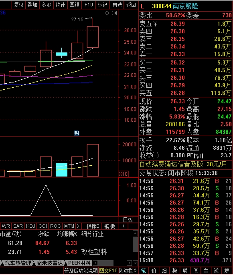
Task: Open the concept list down-arrow at bottom
Action: 135,263
